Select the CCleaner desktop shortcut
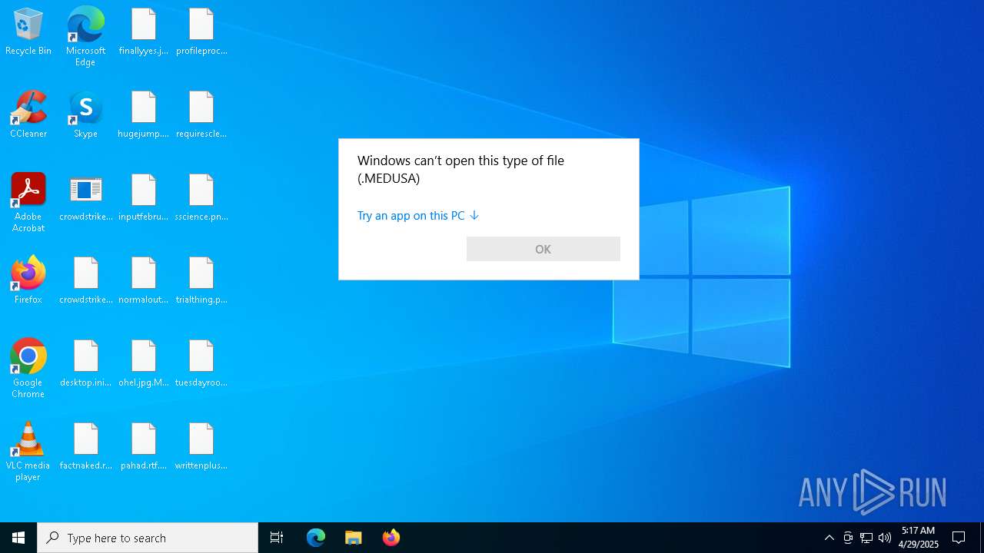The height and width of the screenshot is (553, 984). point(28,115)
